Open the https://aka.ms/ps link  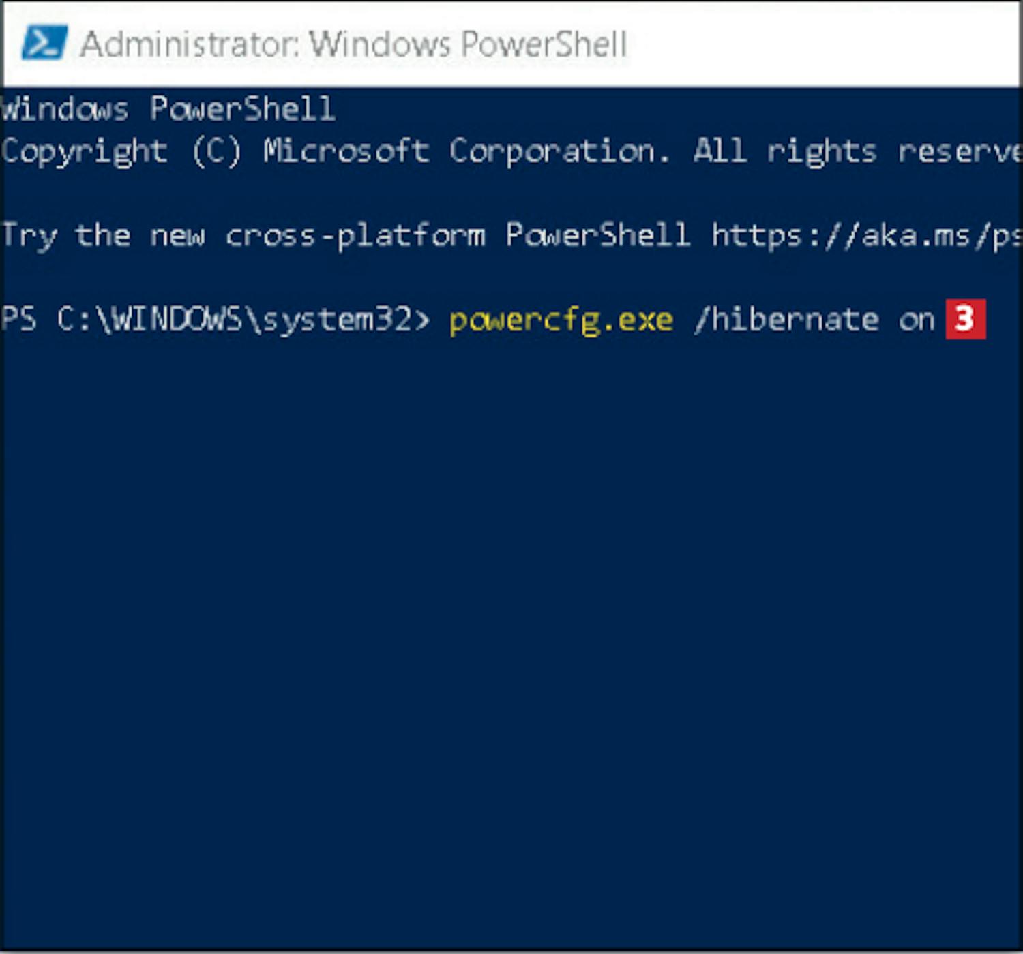[866, 236]
